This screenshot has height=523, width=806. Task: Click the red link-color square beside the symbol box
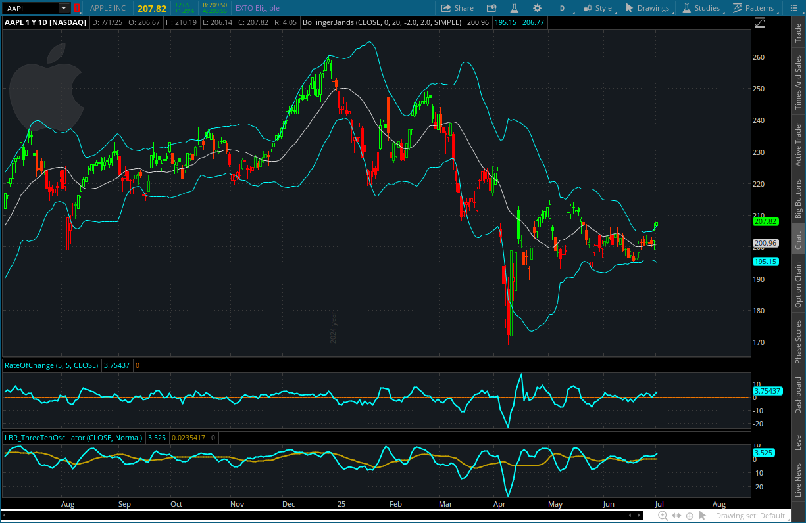[x=77, y=8]
